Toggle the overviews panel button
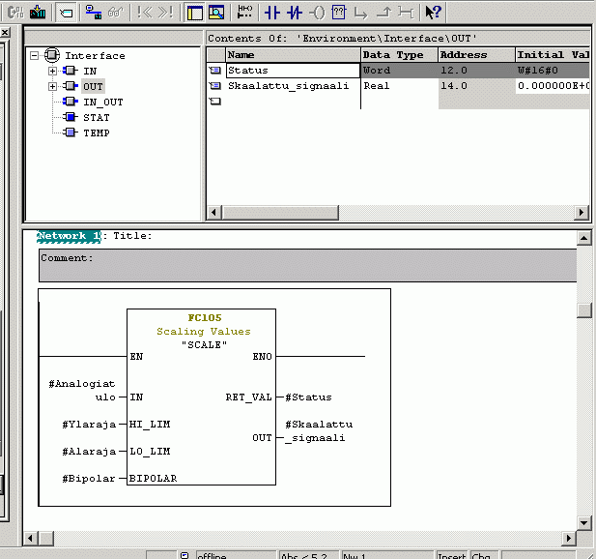Screen dimensions: 596x559 click(x=194, y=13)
